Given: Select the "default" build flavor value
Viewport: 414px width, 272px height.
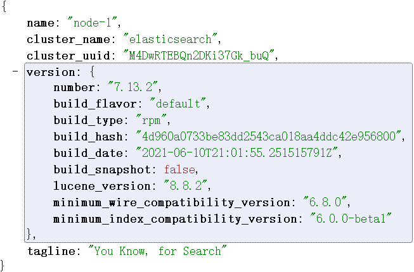Looking at the screenshot, I should pos(178,104).
